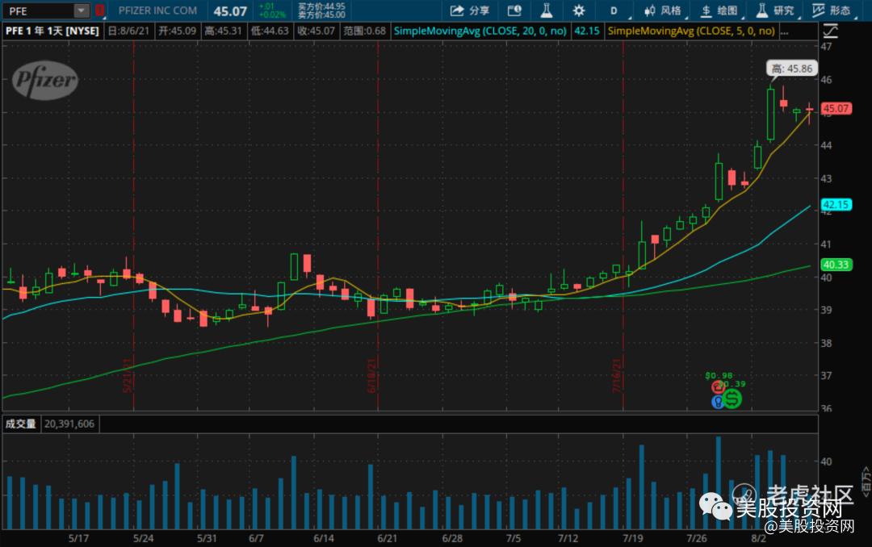This screenshot has height=547, width=872.
Task: Open the 分享 share menu
Action: point(470,10)
